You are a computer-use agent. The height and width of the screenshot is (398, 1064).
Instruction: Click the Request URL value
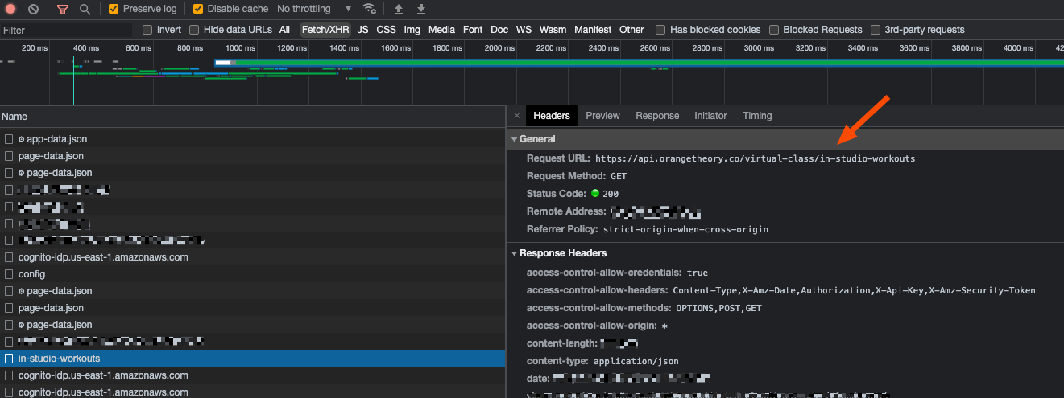pyautogui.click(x=756, y=158)
